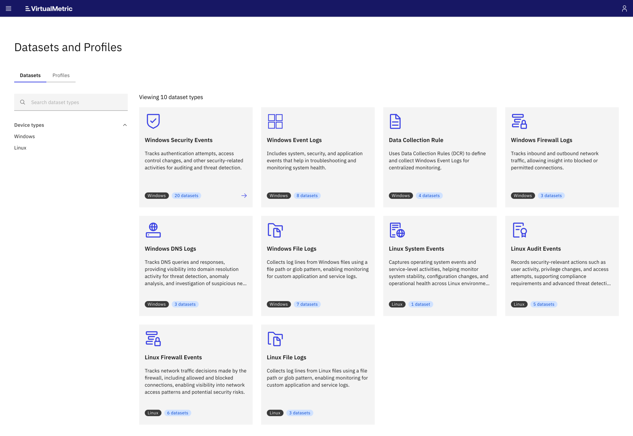Click the 4 datasets badge

tap(429, 196)
